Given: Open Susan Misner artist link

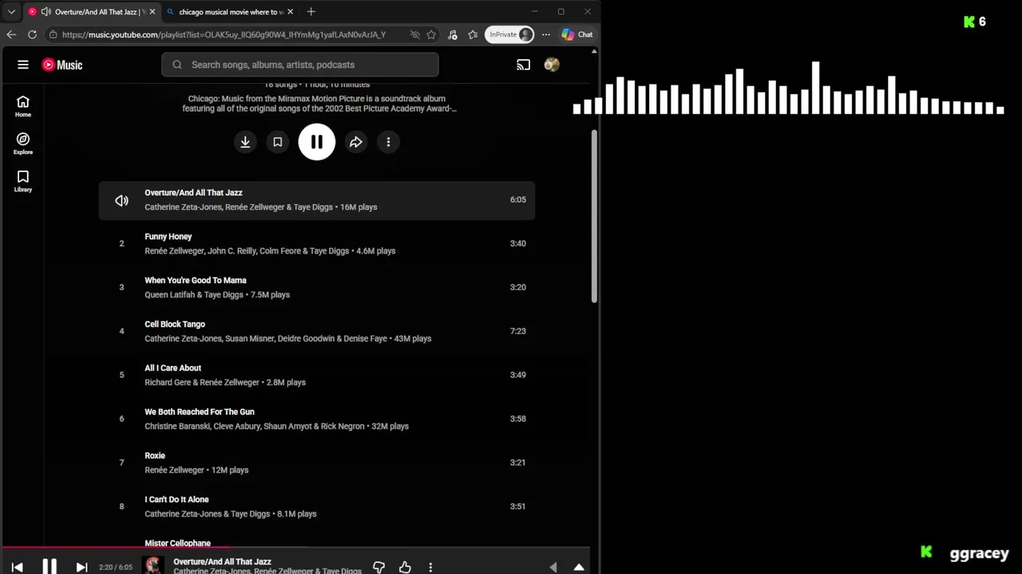Looking at the screenshot, I should (249, 339).
